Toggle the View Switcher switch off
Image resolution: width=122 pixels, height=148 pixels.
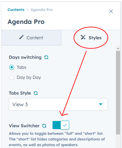pos(61,125)
